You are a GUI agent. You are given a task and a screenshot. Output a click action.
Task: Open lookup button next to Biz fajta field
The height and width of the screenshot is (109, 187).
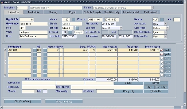point(77,28)
